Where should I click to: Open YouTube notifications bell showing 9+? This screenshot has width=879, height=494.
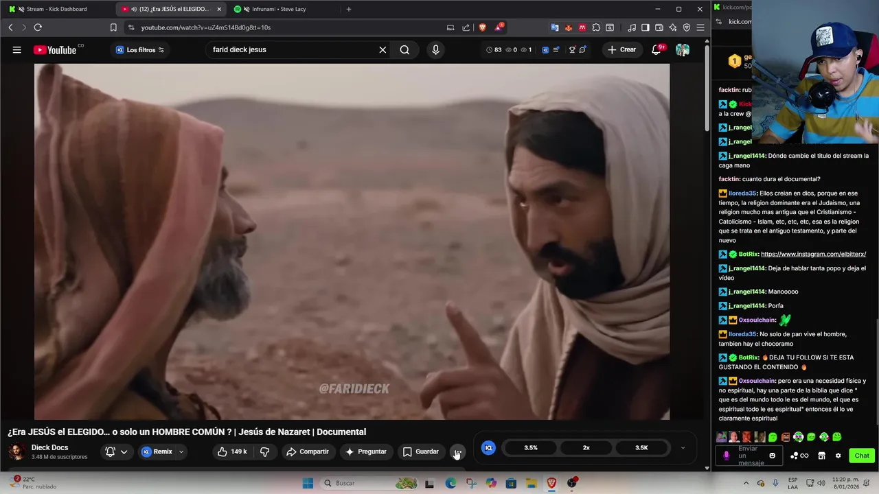[x=657, y=49]
